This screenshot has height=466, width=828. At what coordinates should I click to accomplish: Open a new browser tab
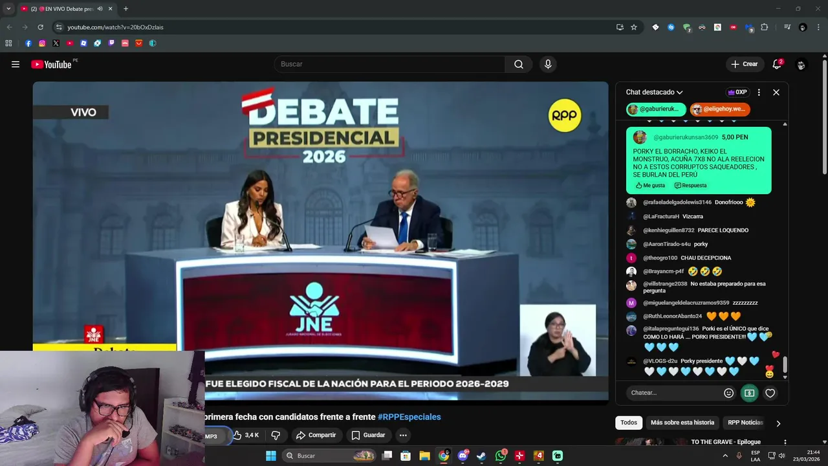coord(125,9)
